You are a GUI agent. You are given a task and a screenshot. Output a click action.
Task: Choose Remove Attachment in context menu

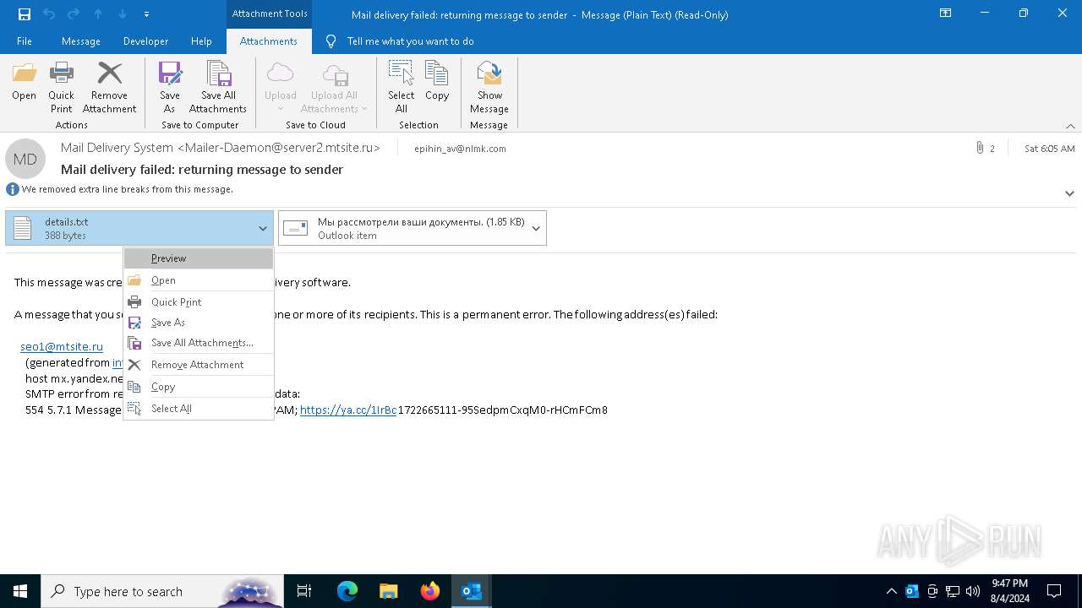pyautogui.click(x=199, y=365)
